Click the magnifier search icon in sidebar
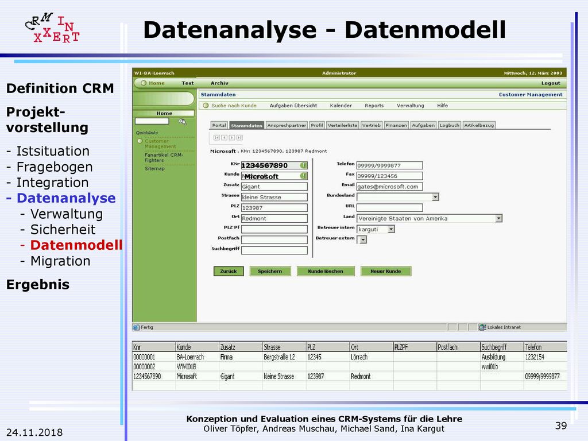 click(x=183, y=122)
